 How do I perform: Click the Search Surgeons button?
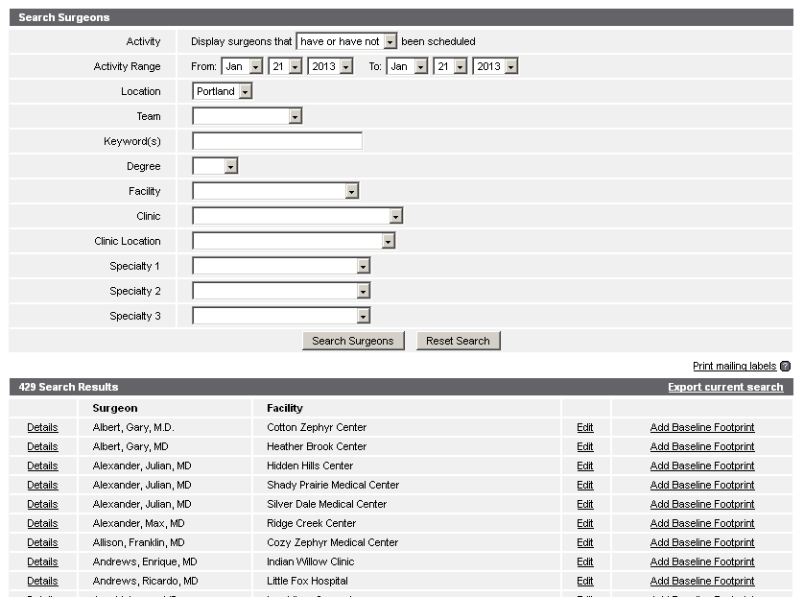[353, 341]
